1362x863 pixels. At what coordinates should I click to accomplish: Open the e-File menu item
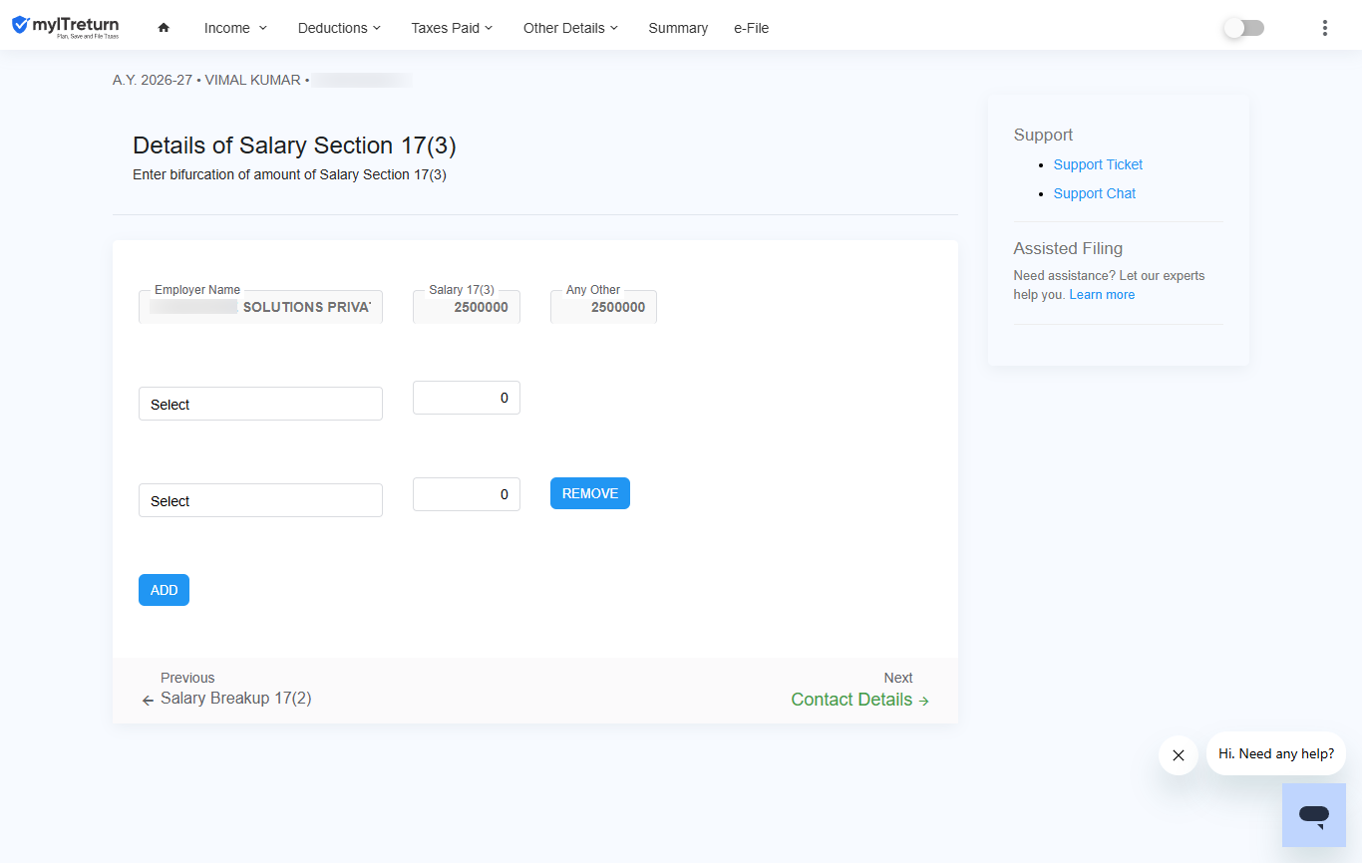pyautogui.click(x=752, y=28)
